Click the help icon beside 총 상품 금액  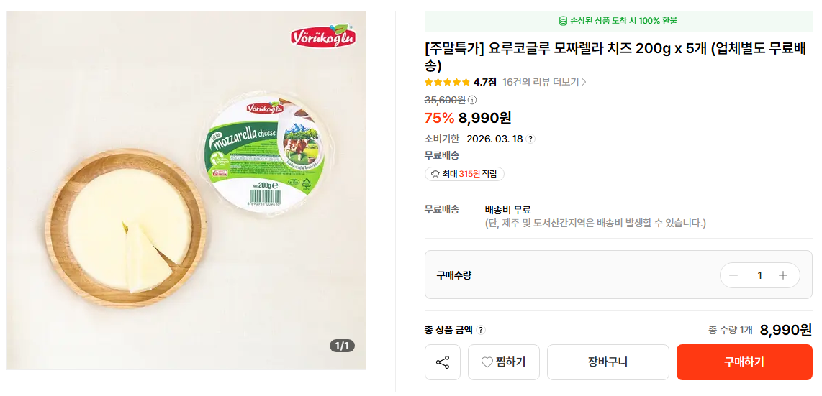tap(481, 330)
